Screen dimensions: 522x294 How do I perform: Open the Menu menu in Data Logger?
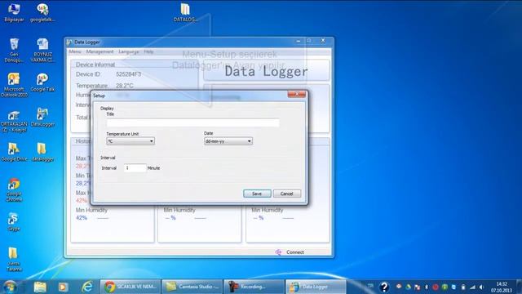click(x=75, y=51)
